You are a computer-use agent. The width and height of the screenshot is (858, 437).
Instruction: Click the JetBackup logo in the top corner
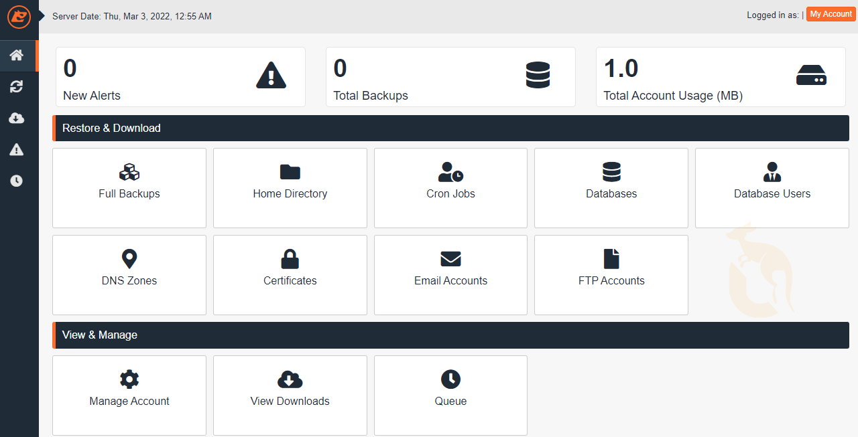click(19, 18)
